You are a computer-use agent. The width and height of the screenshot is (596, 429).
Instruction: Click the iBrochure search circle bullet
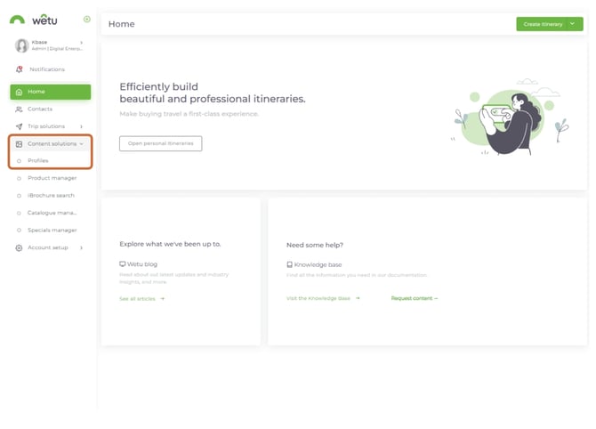(19, 196)
